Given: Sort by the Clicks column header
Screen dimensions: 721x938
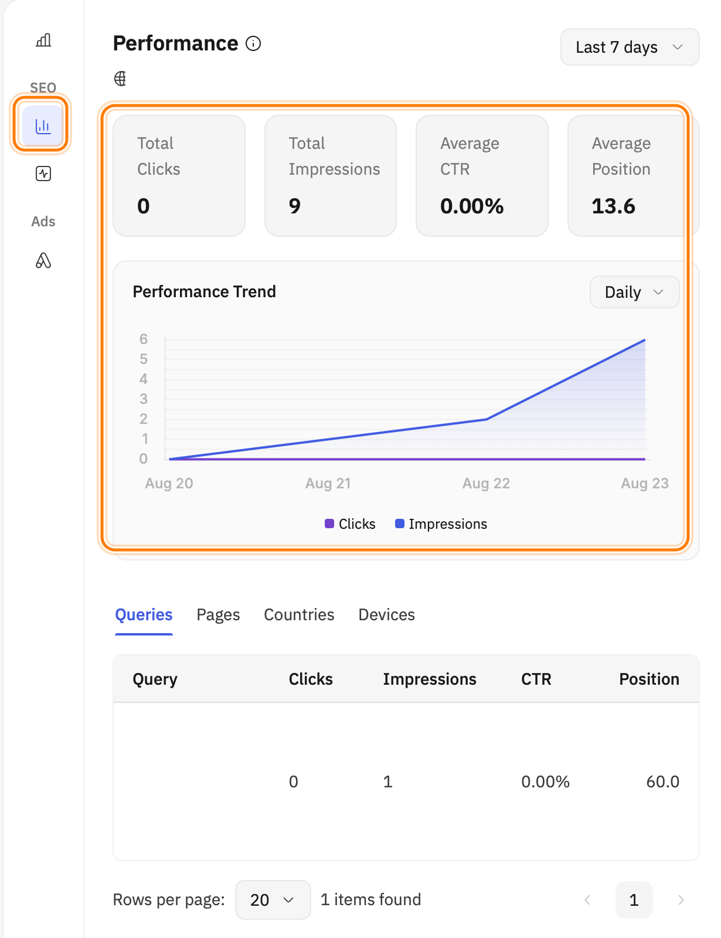Looking at the screenshot, I should coord(311,679).
